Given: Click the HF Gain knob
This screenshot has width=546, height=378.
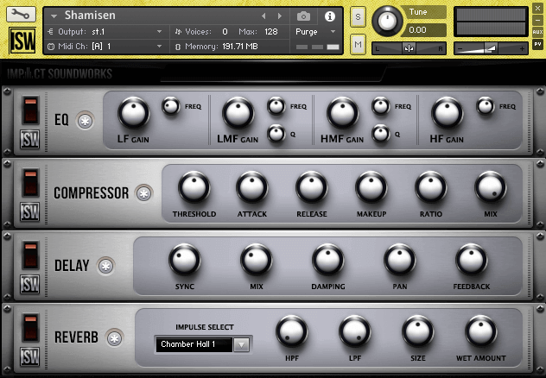Looking at the screenshot, I should click(x=448, y=113).
